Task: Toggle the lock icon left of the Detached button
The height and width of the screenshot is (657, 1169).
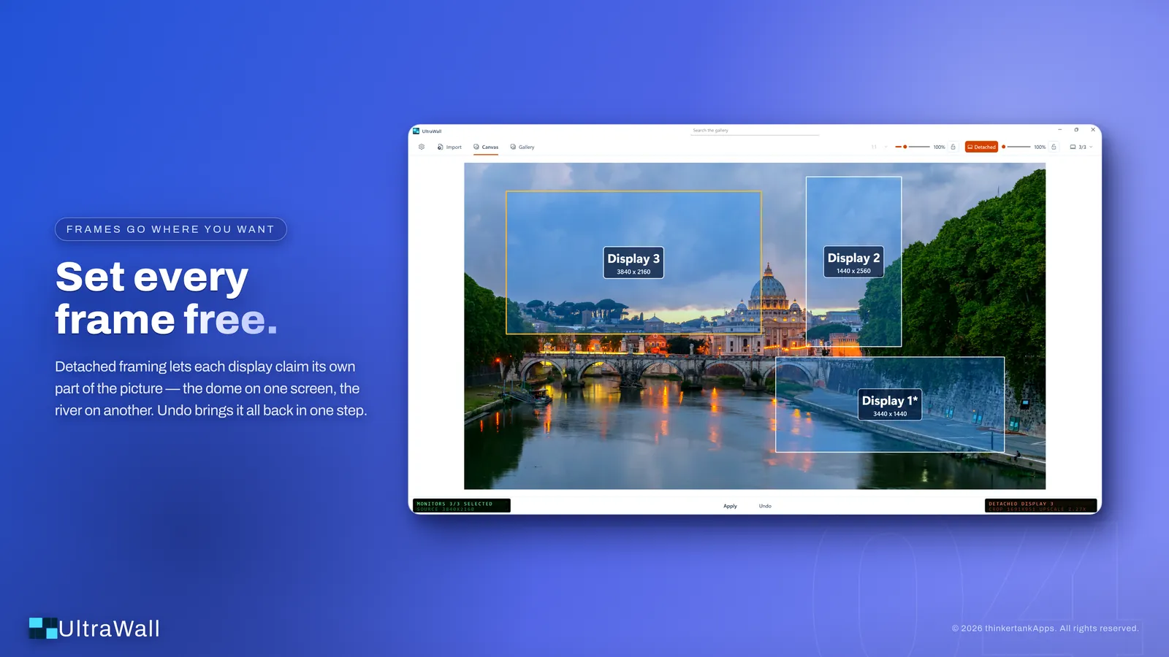Action: 953,147
